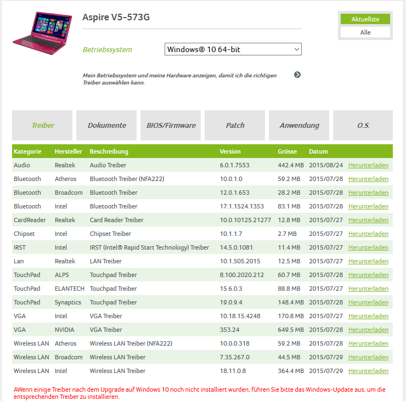Image resolution: width=406 pixels, height=401 pixels.
Task: Download the Broadcom Bluetooth Treiber
Action: (368, 193)
